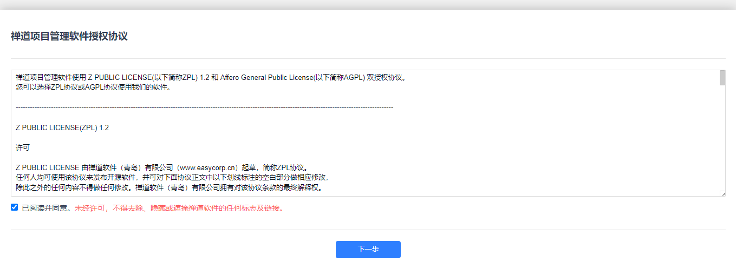Click the license text scrollbar thumb
This screenshot has width=736, height=269.
pos(722,78)
